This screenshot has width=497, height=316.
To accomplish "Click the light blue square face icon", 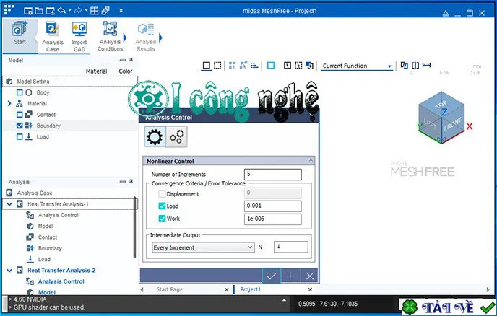I will point(271,65).
